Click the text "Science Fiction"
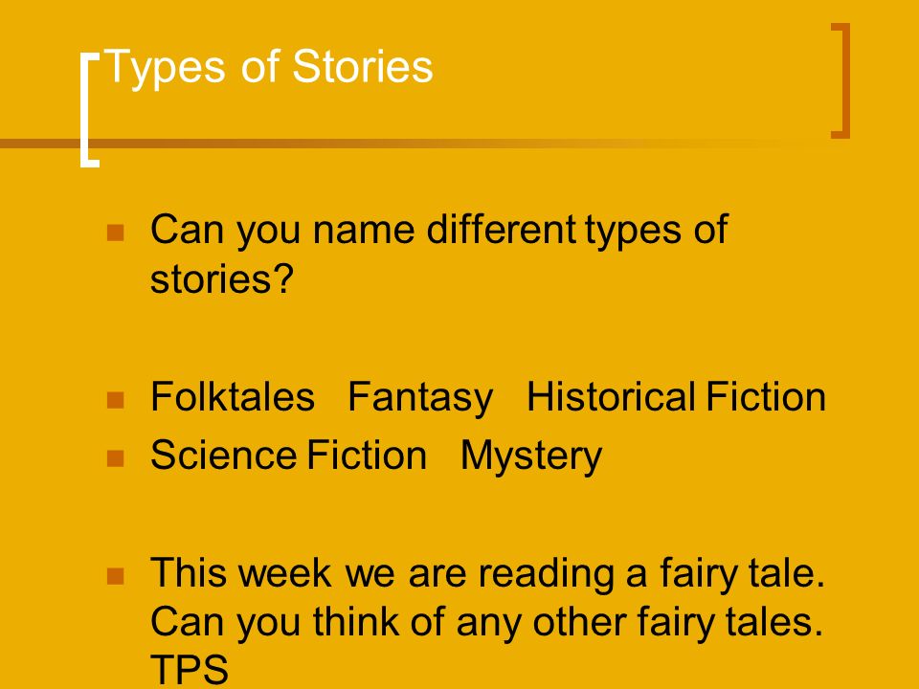This screenshot has height=689, width=919. pos(289,456)
